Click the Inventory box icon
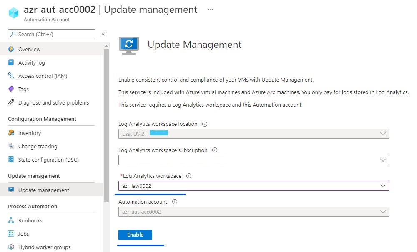 click(11, 133)
